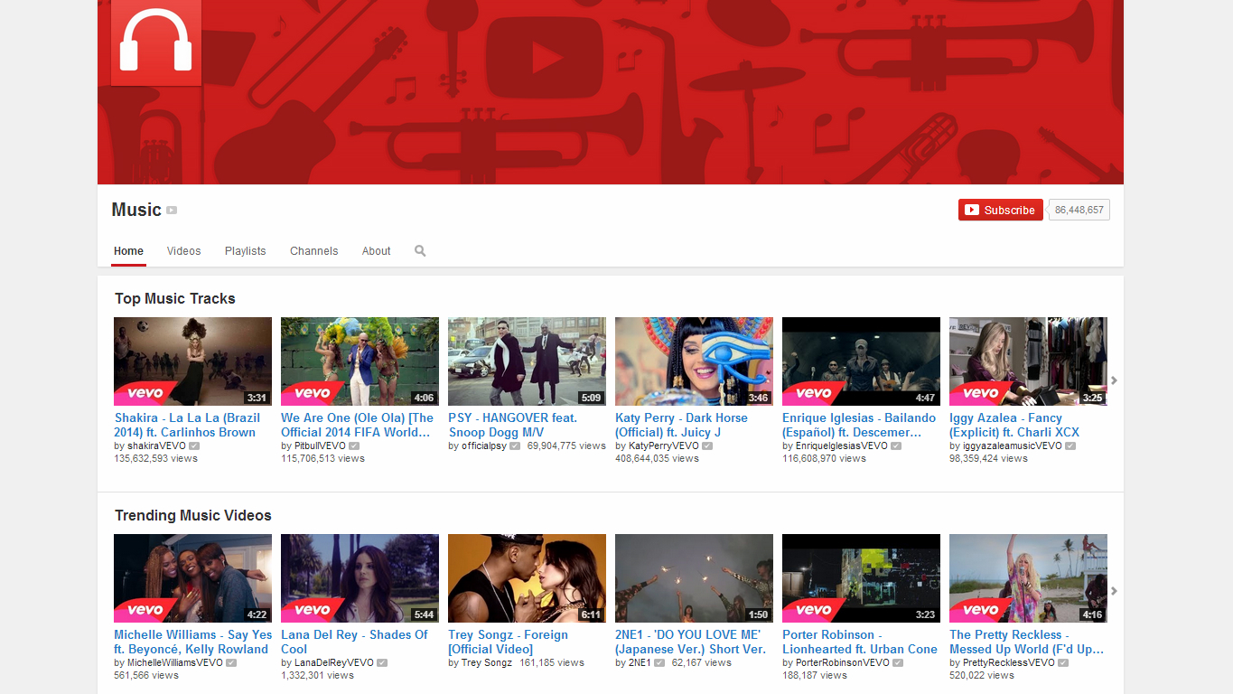Switch to the Videos tab
Image resolution: width=1233 pixels, height=694 pixels.
pos(183,251)
